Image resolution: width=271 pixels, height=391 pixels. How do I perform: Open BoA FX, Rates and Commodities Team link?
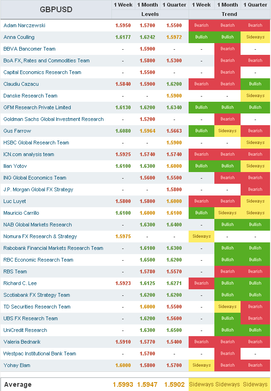click(46, 60)
